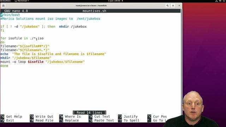Close the terminal window

[179, 6]
